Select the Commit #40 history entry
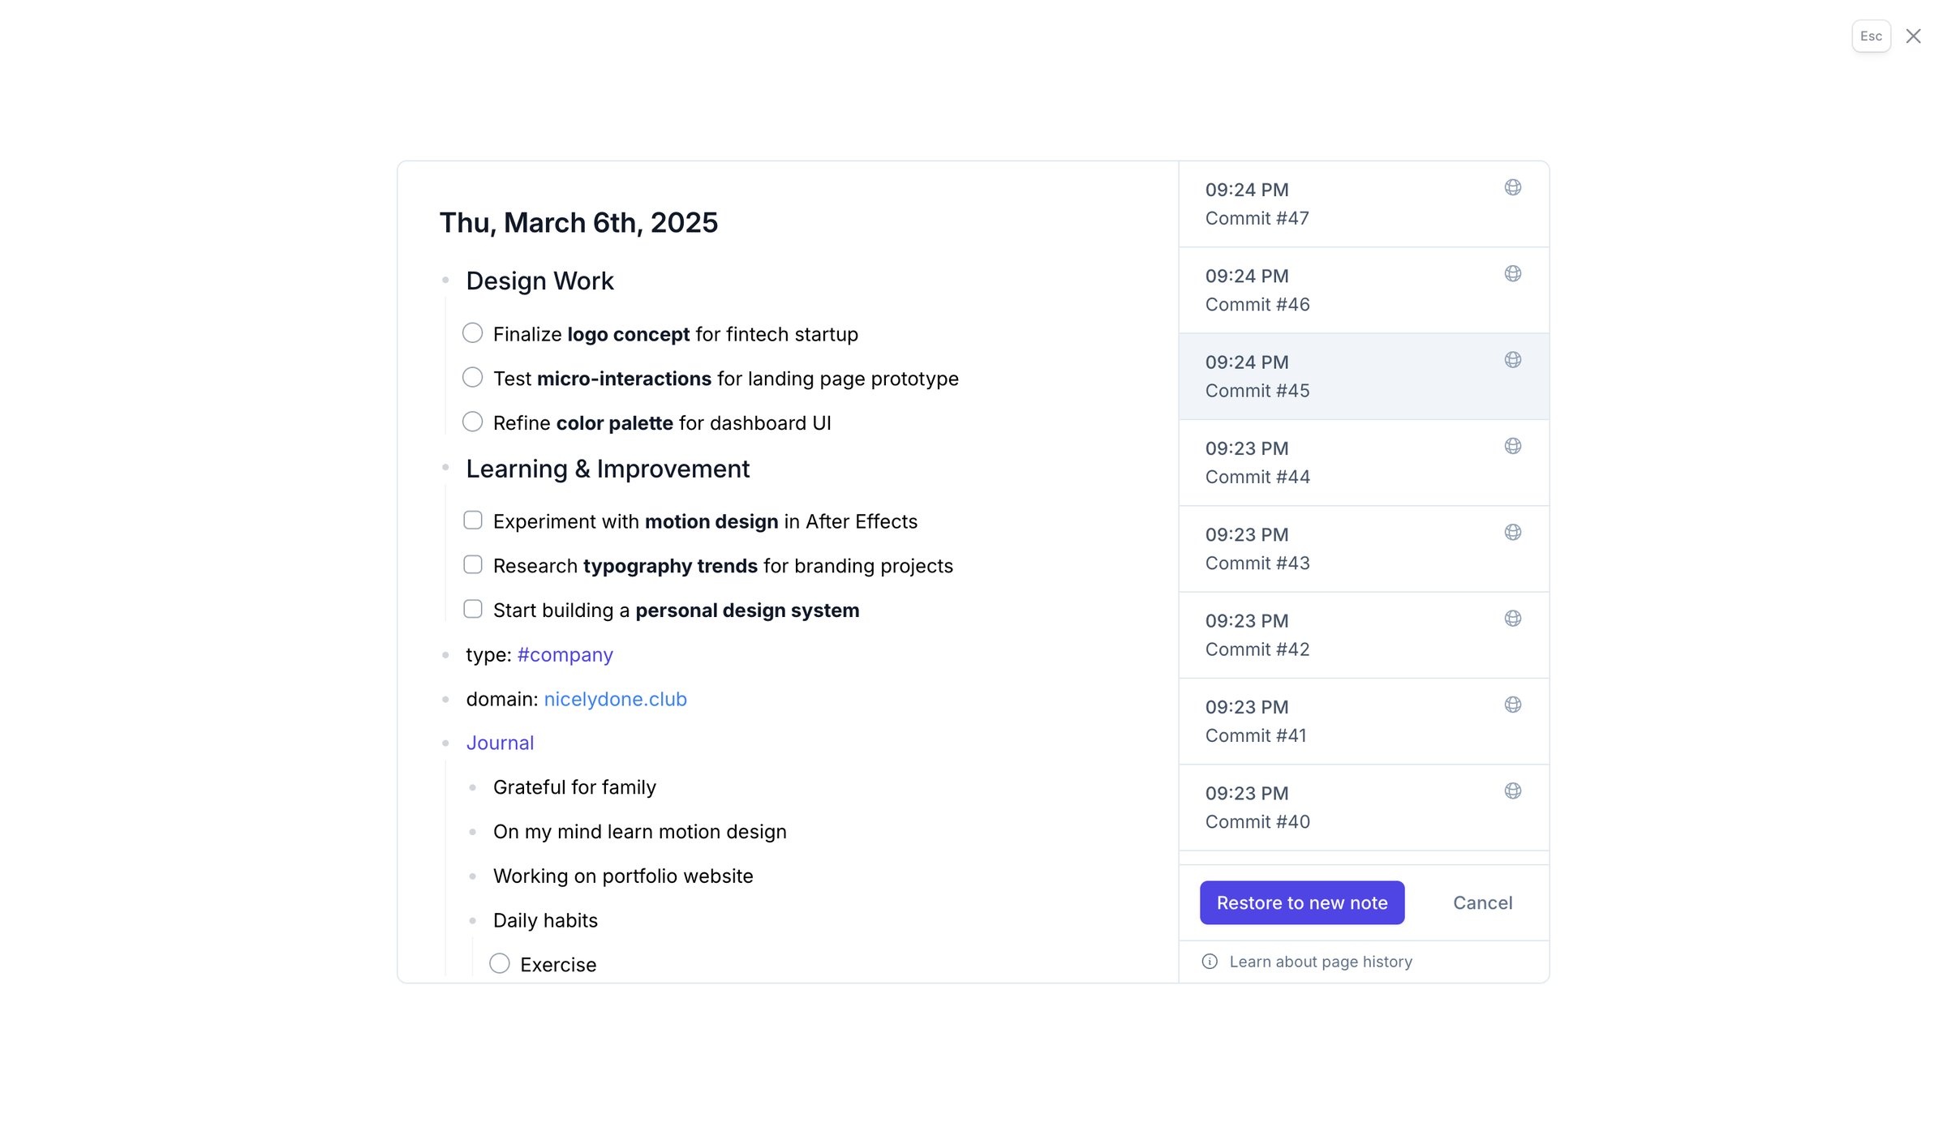1947x1144 pixels. pyautogui.click(x=1364, y=808)
